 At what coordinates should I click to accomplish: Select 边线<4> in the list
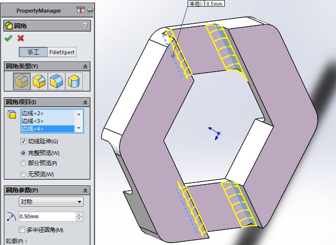(x=47, y=129)
